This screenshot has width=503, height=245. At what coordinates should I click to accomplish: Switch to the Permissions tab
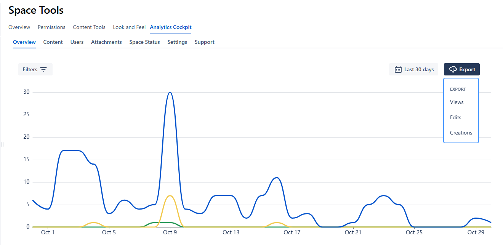click(x=51, y=27)
